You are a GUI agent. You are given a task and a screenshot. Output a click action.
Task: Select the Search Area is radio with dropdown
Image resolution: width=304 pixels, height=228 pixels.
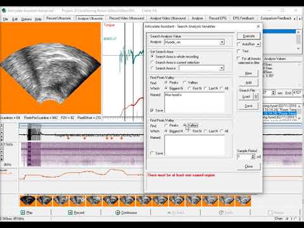[x=152, y=68]
